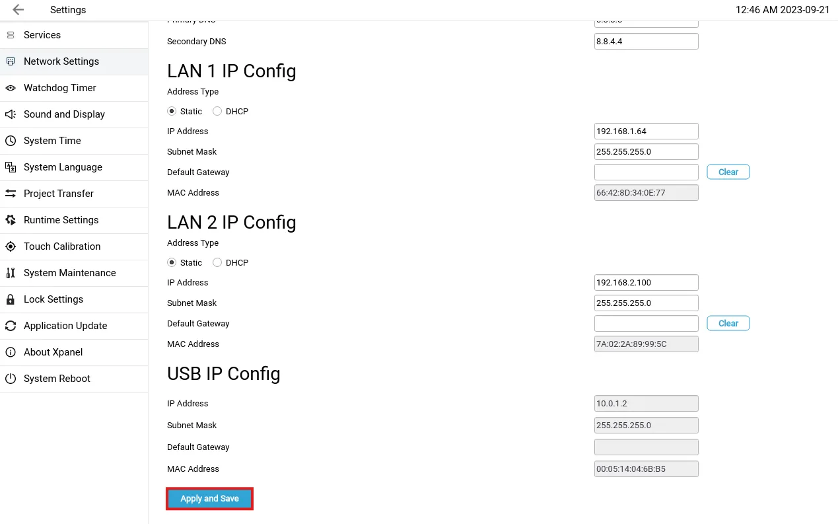Click the System Time clock icon
The image size is (838, 524).
[11, 141]
